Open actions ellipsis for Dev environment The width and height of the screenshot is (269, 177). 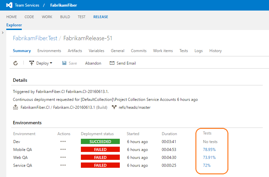pos(63,142)
